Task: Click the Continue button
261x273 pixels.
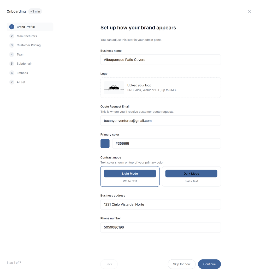Action: [x=209, y=264]
